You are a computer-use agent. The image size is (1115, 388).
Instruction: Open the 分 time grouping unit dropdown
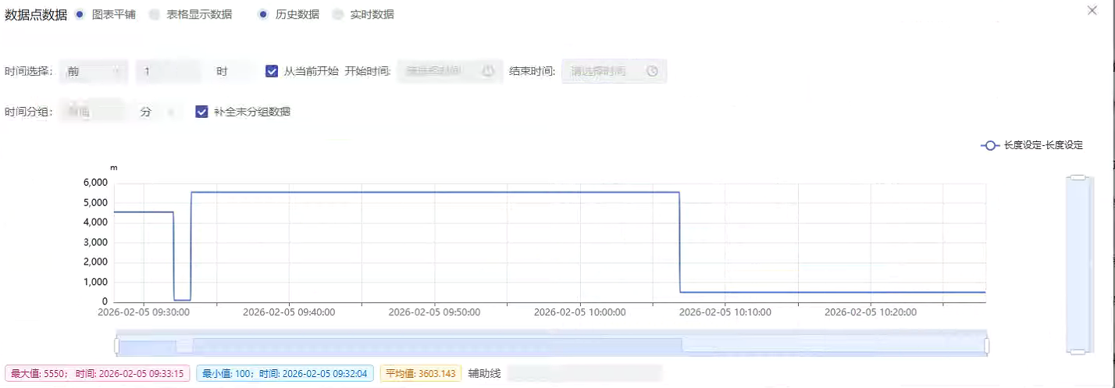(x=158, y=112)
